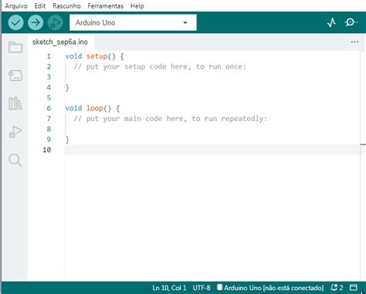
Task: Start debugging with the debug button
Action: click(55, 22)
